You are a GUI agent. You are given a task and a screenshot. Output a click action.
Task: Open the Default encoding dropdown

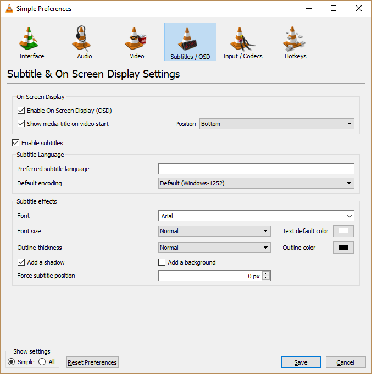point(256,183)
